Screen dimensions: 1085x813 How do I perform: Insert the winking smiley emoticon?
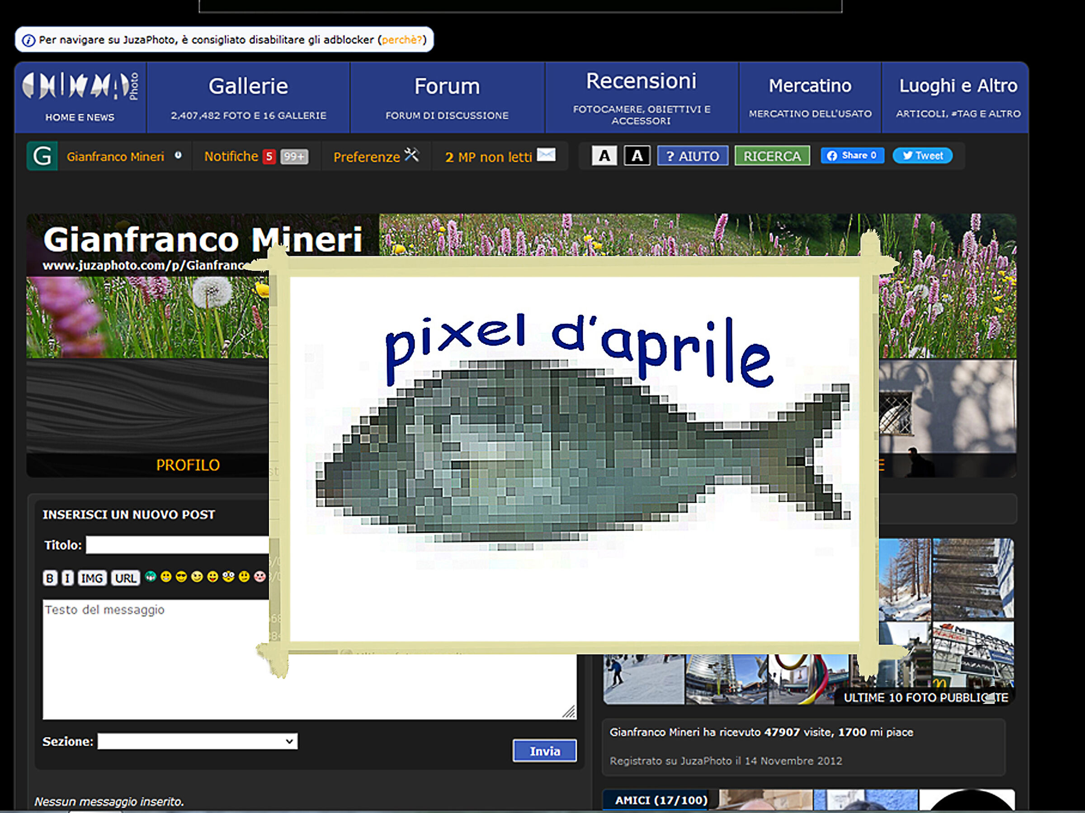[197, 577]
